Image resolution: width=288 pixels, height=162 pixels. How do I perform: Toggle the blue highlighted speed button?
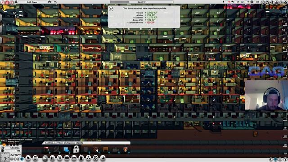click(22, 159)
